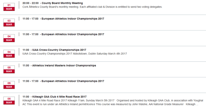206x107 pixels.
Task: Click the 11:00 time label for Killeagh race
Action: [26, 97]
